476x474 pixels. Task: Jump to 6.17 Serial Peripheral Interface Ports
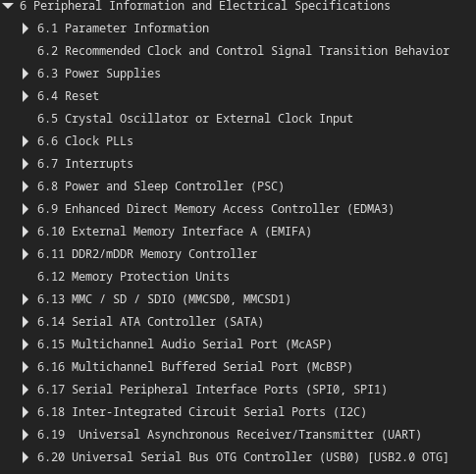tap(212, 390)
